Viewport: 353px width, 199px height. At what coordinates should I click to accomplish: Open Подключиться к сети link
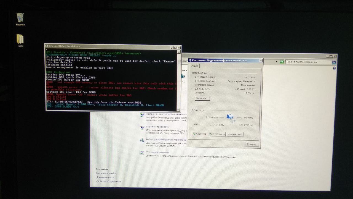[158, 127]
